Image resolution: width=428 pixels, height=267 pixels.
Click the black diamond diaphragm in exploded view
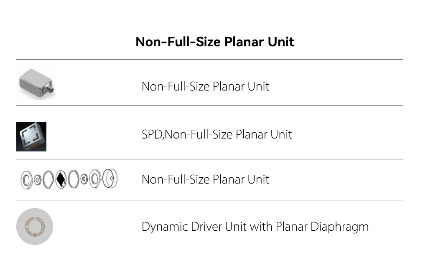tap(61, 179)
